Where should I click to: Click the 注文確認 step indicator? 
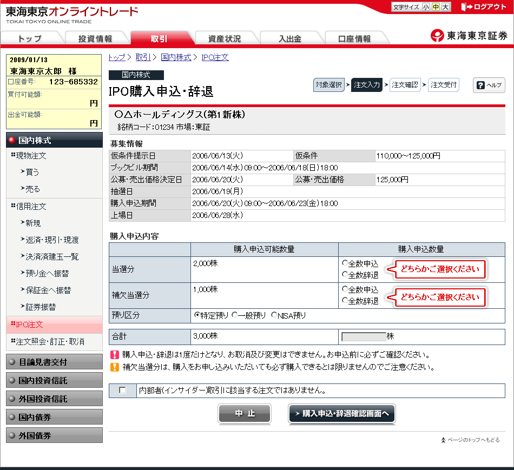point(405,85)
